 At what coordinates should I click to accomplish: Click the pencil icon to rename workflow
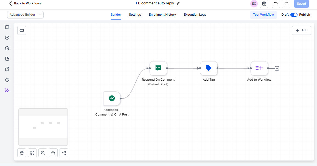tap(178, 4)
